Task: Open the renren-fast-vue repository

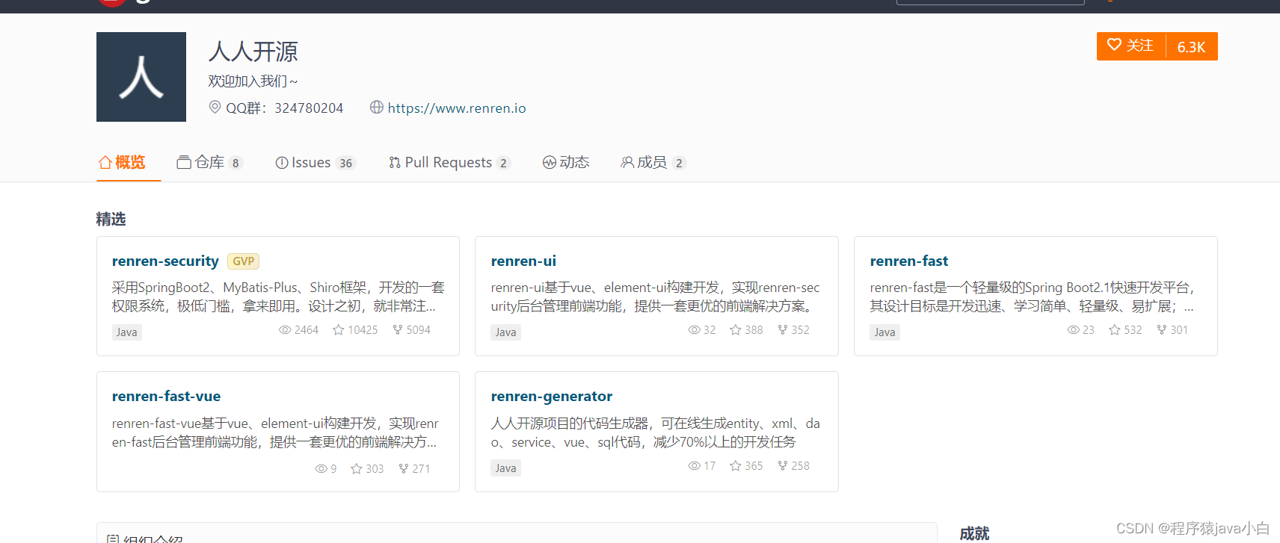Action: 166,396
